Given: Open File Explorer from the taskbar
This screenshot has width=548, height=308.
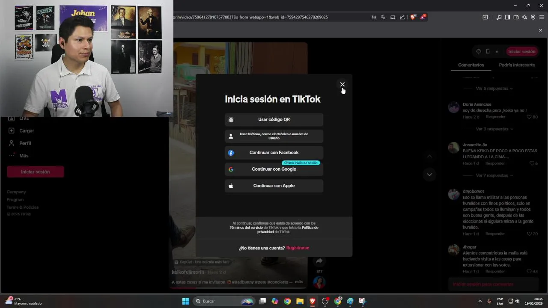Looking at the screenshot, I should pos(300,301).
